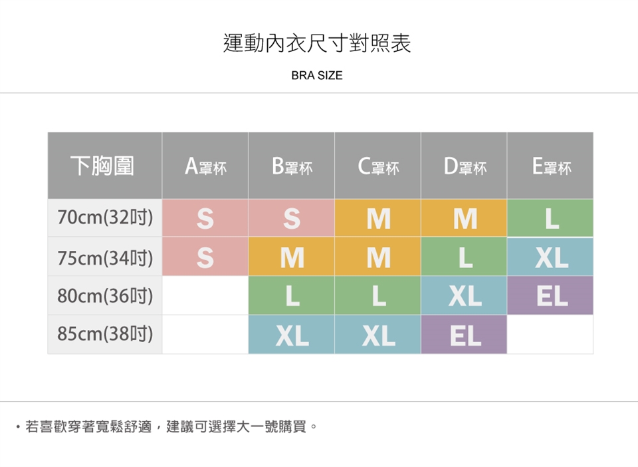638x467 pixels.
Task: Select the 85cm(38吋) row label
Action: (x=104, y=335)
